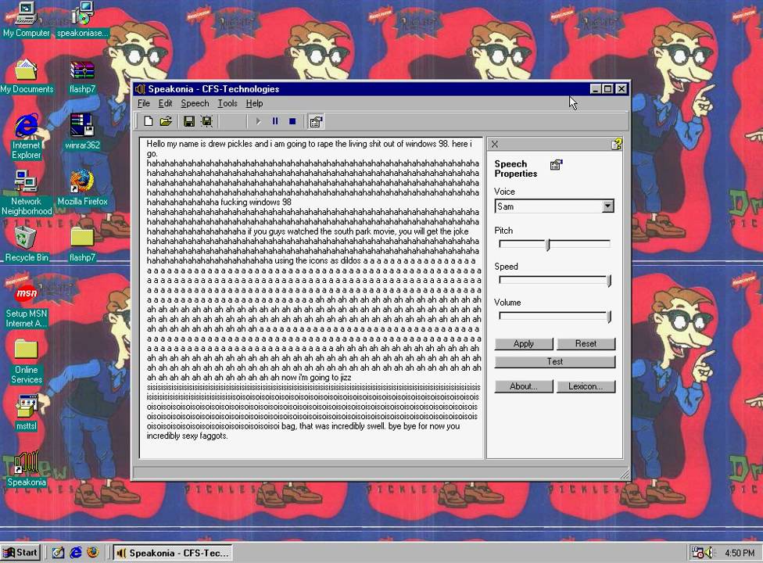Close the Speech Properties side panel
Screen dimensions: 763x563
tap(495, 144)
